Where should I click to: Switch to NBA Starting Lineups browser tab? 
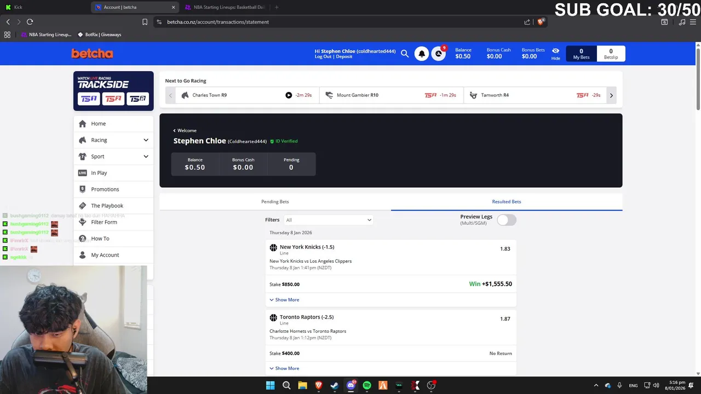225,7
